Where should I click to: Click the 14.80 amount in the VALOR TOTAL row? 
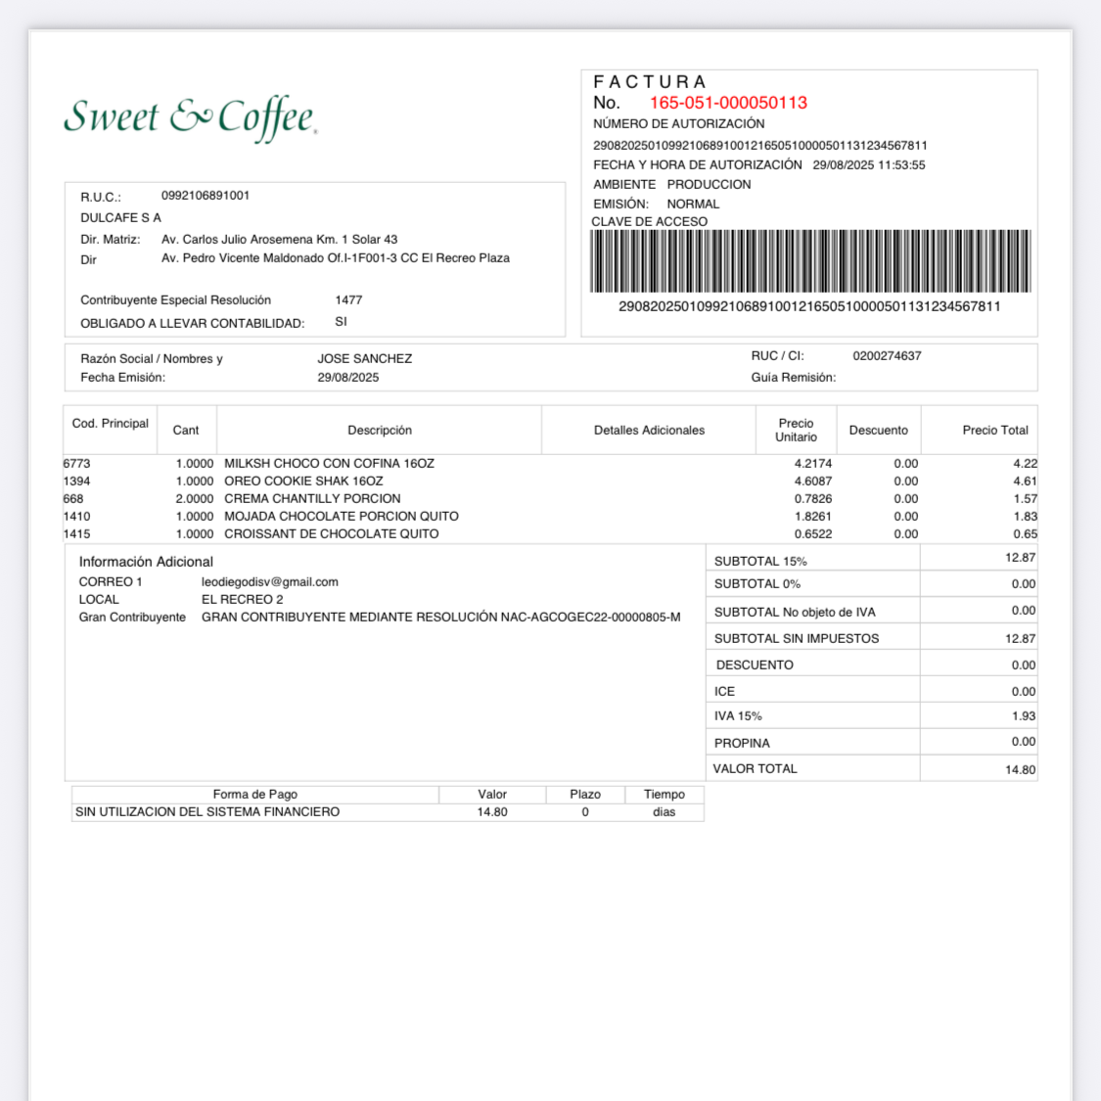1020,769
